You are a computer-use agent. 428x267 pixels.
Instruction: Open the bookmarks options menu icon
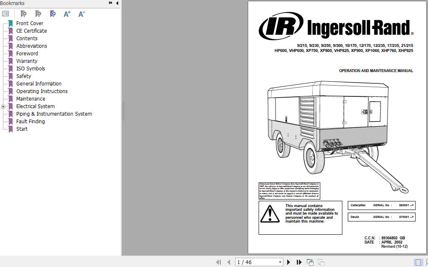click(x=5, y=14)
